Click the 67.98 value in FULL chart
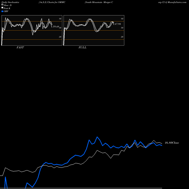The width and height of the screenshot is (189, 189). [118, 24]
